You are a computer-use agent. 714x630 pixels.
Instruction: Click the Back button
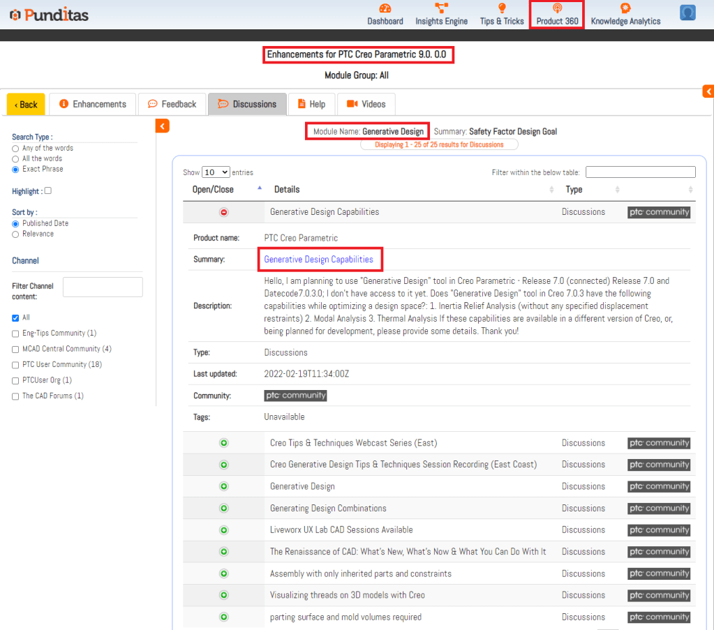click(26, 105)
